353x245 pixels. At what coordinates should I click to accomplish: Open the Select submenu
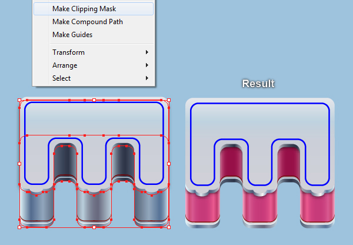pos(94,78)
